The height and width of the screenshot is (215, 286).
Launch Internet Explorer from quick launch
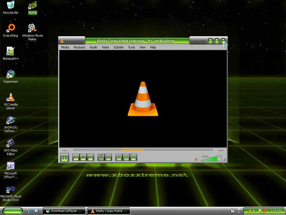(30, 211)
